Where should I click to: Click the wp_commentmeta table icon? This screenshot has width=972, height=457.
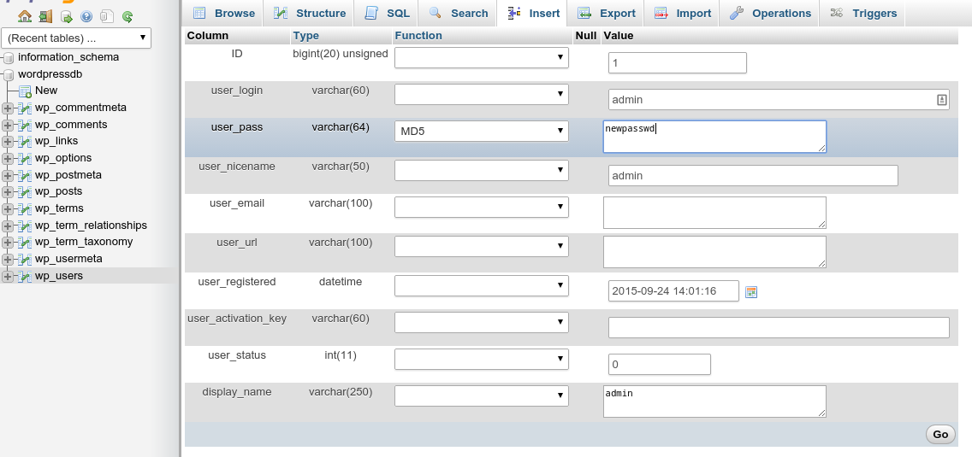25,108
